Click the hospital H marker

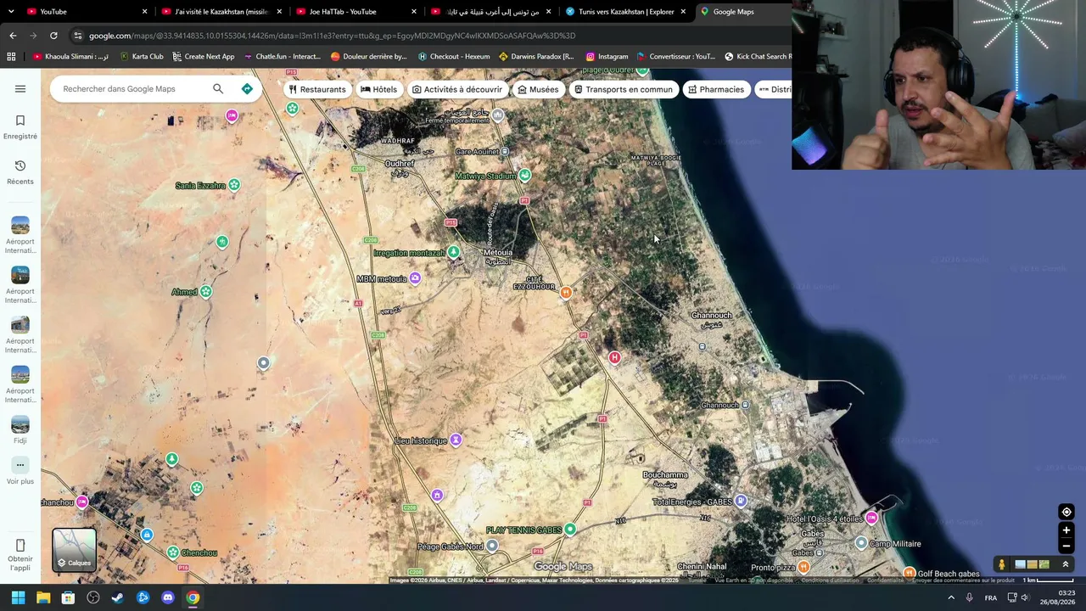(614, 358)
